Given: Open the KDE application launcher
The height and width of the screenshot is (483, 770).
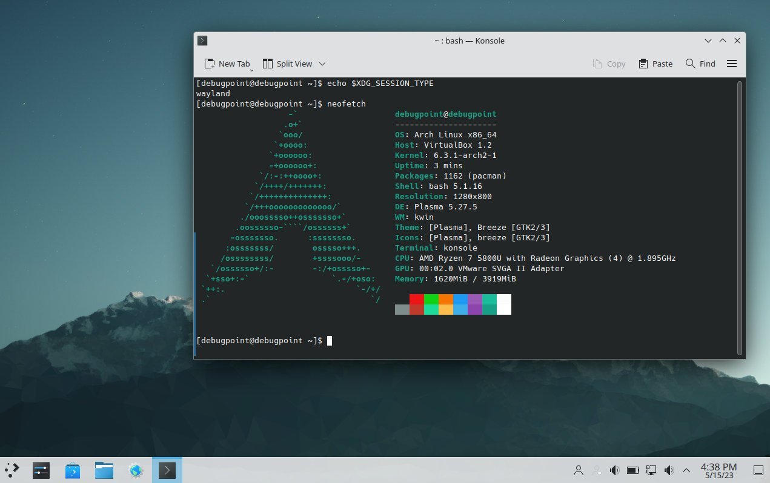Looking at the screenshot, I should point(11,470).
